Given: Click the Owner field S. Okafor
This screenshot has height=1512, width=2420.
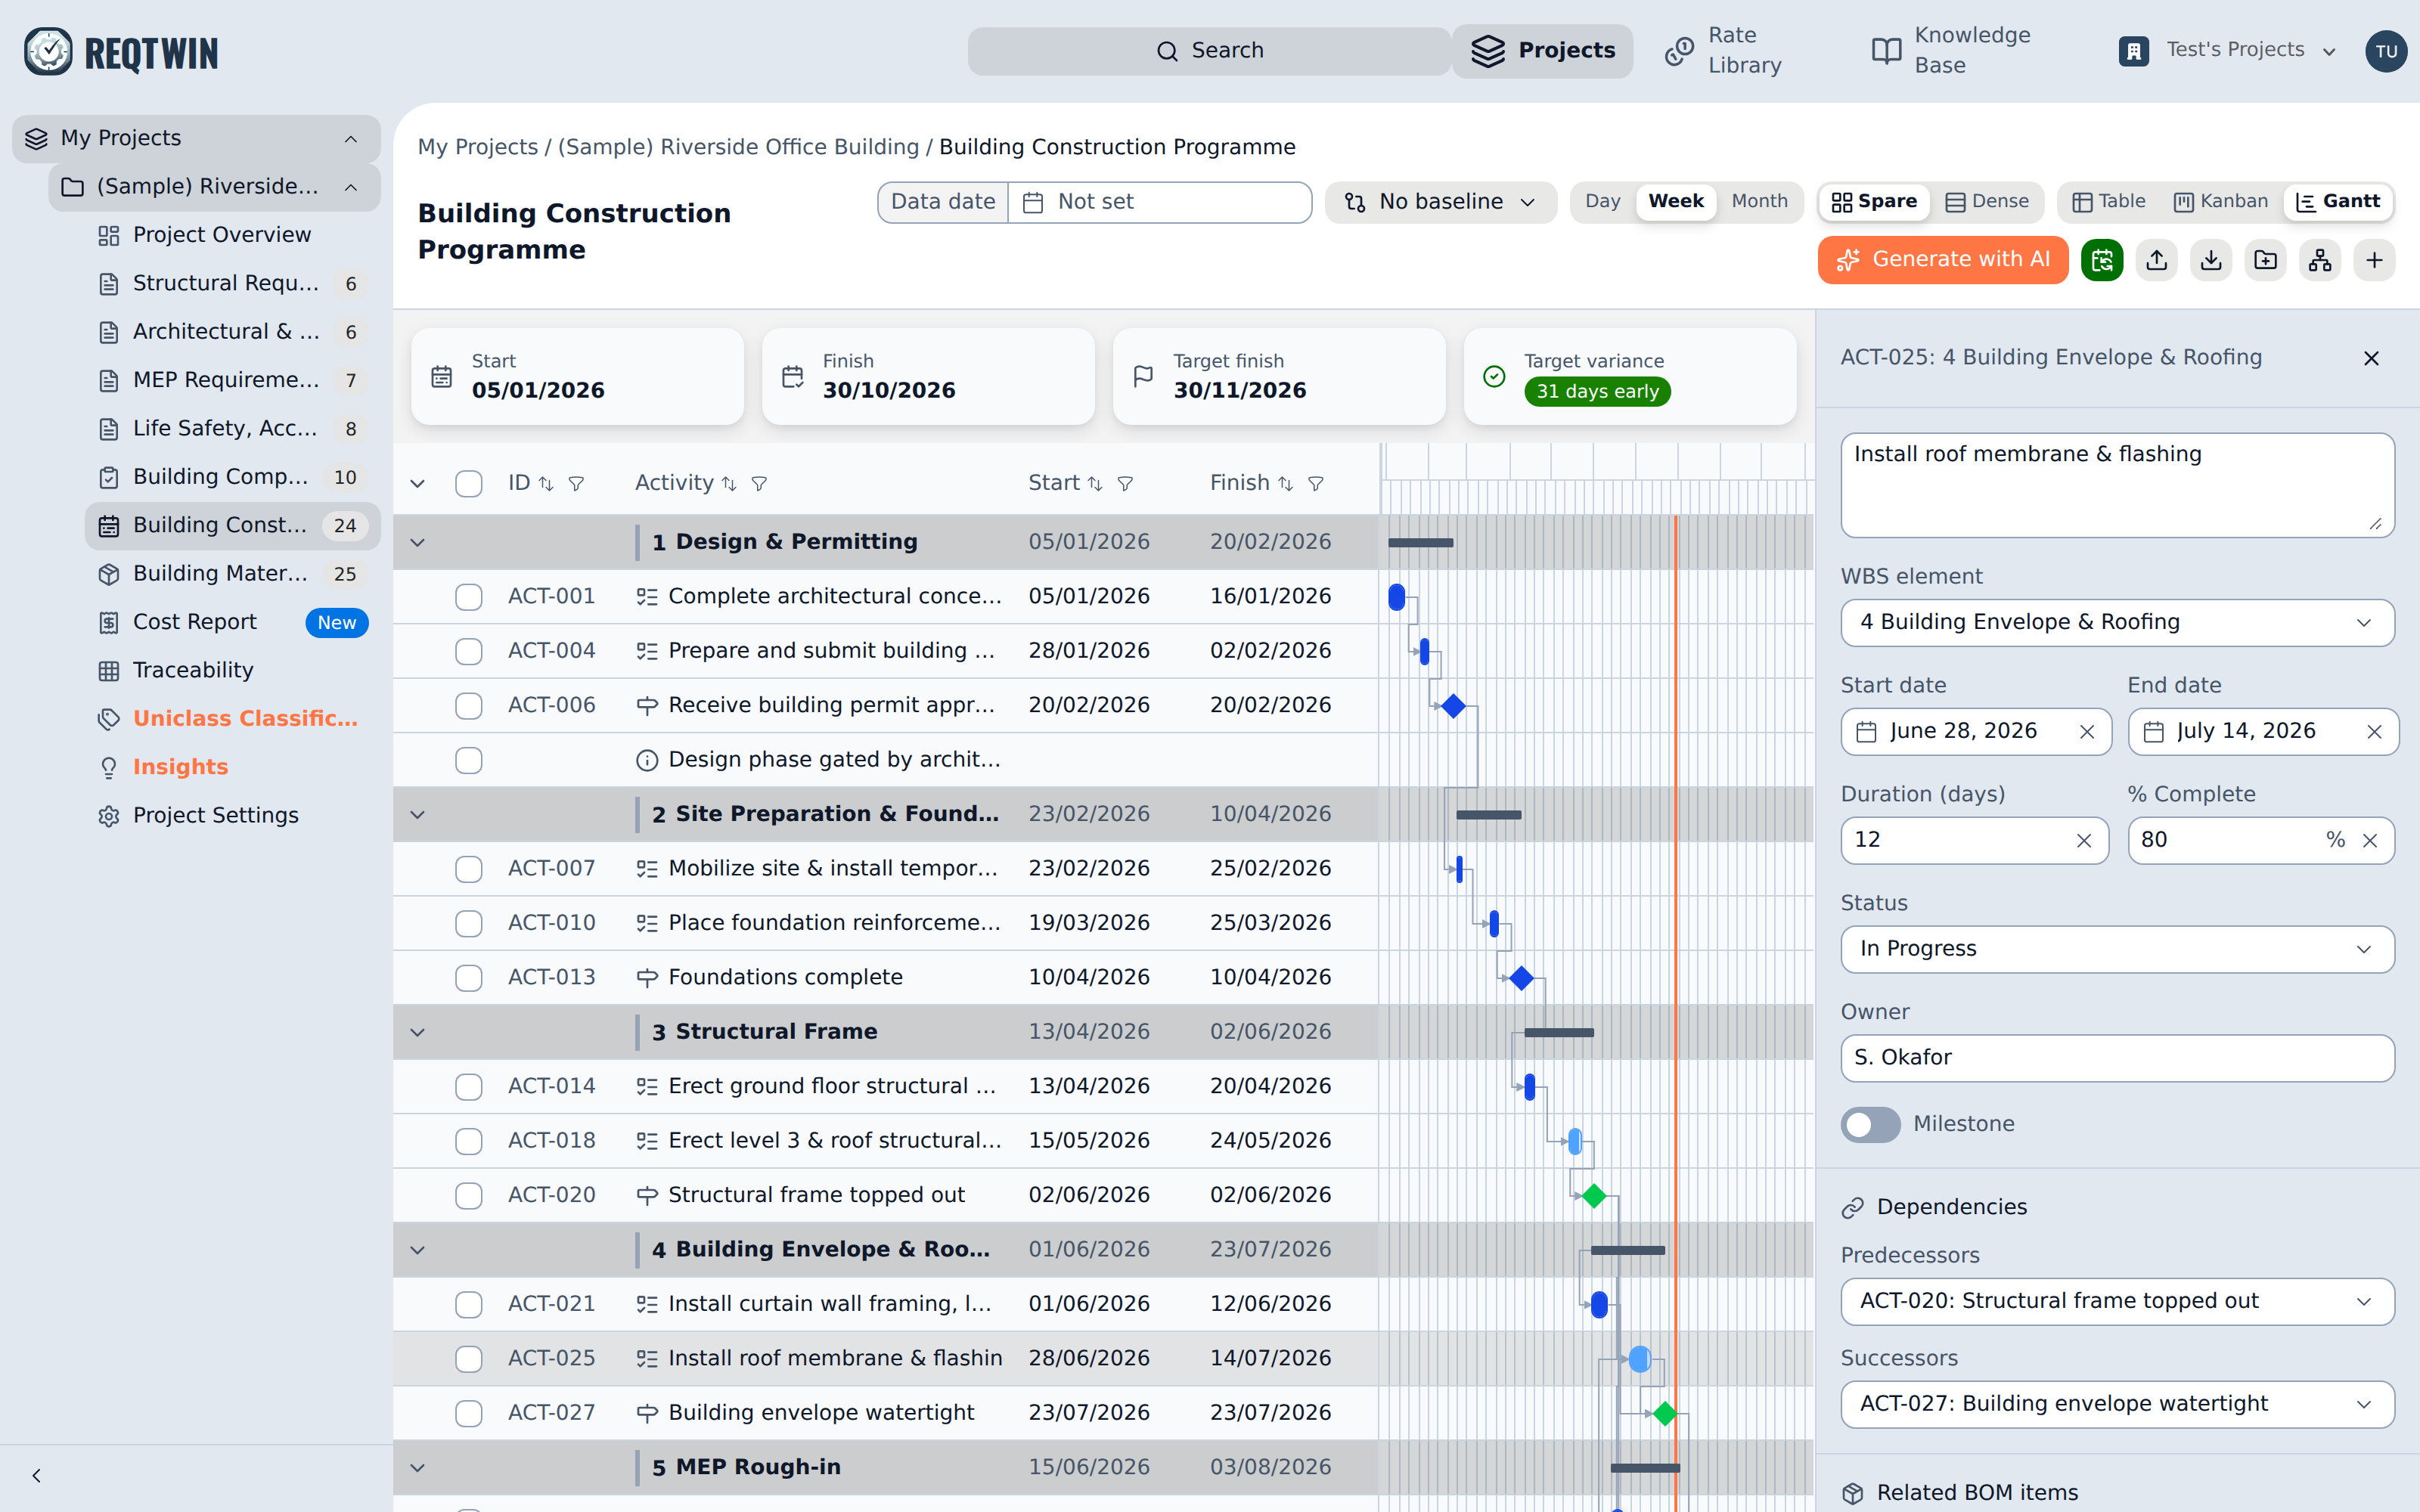Looking at the screenshot, I should click(2117, 1058).
